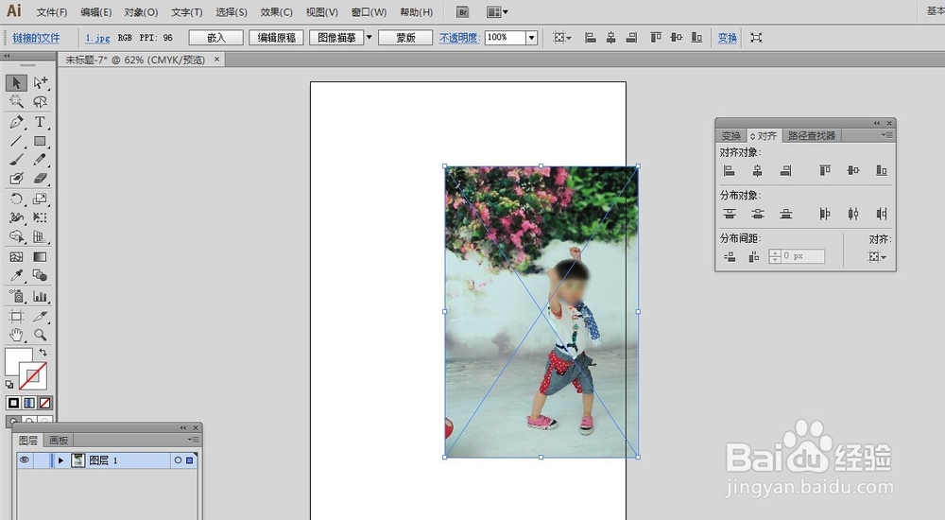Hide 图层 1 with eye icon

pos(25,460)
